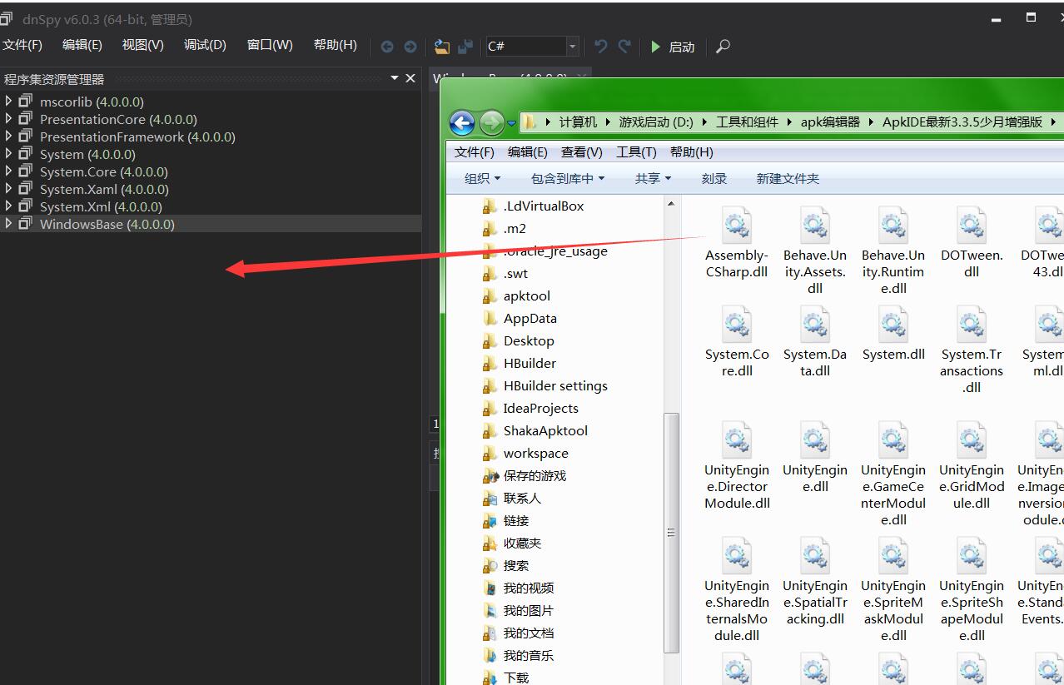
Task: Click the redo arrow icon in toolbar
Action: tap(624, 47)
